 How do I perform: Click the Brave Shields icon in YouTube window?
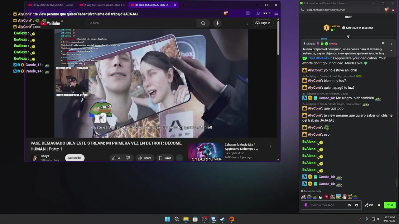click(x=226, y=13)
